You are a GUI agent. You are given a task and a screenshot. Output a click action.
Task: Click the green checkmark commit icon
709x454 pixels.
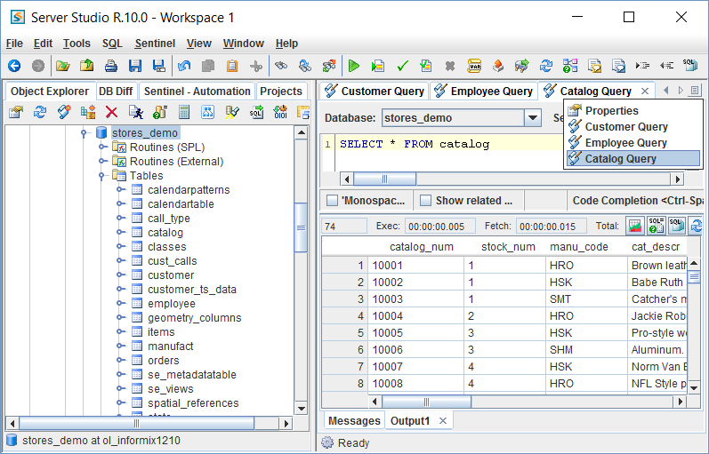pos(402,66)
